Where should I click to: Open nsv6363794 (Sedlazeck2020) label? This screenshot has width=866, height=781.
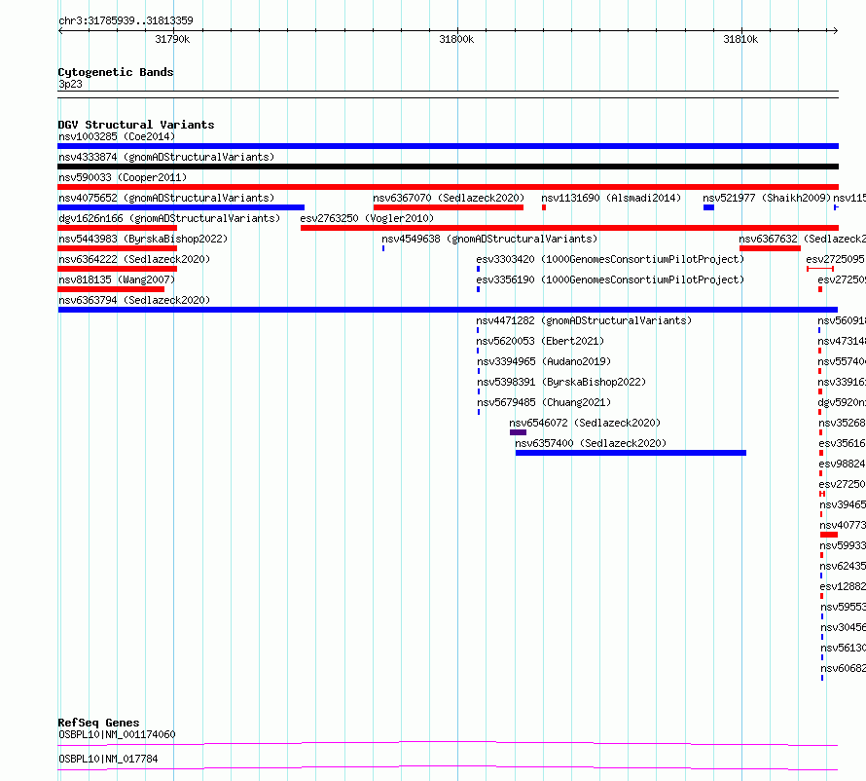click(134, 300)
